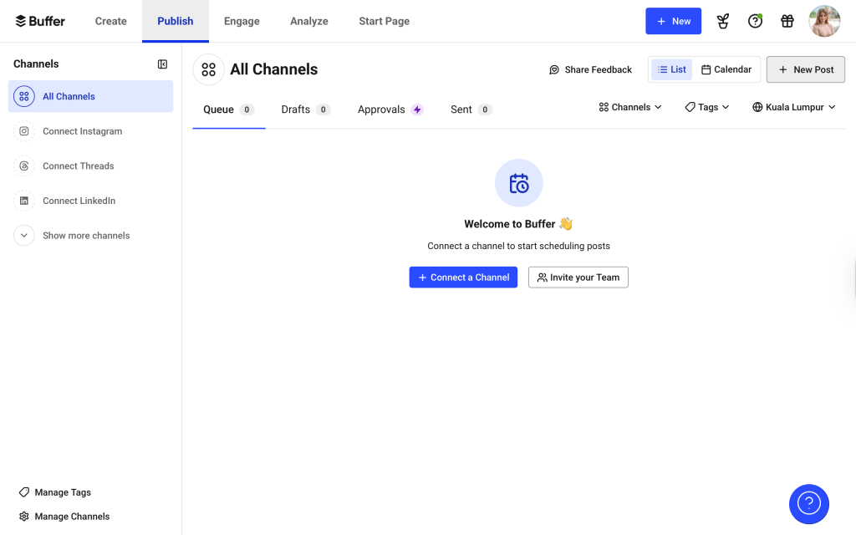Screen dimensions: 856x535
Task: Open the floating help button bottom right
Action: click(x=808, y=504)
